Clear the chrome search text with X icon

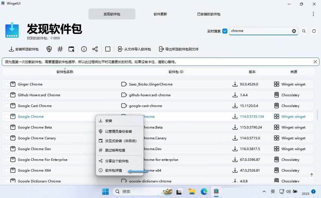click(x=294, y=31)
